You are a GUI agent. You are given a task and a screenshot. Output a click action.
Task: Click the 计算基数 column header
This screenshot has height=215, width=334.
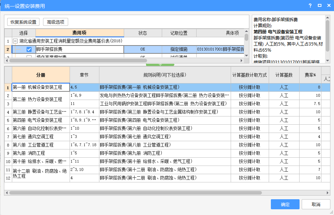[x=284, y=75]
